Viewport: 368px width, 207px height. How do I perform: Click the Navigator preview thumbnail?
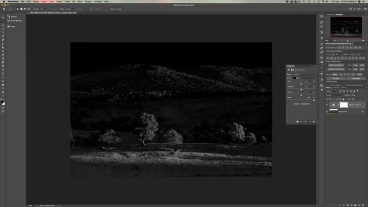(x=346, y=27)
